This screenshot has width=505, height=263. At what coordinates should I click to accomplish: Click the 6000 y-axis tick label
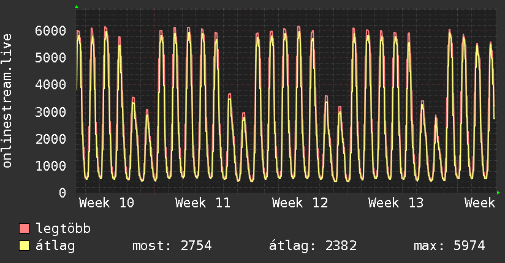51,31
